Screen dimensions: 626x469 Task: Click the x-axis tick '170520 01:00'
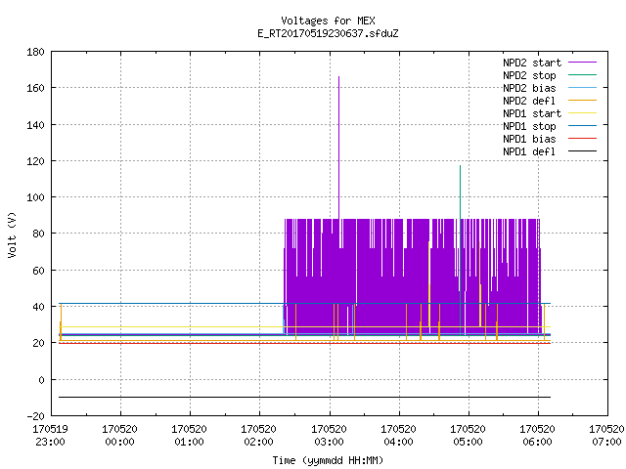pos(189,436)
